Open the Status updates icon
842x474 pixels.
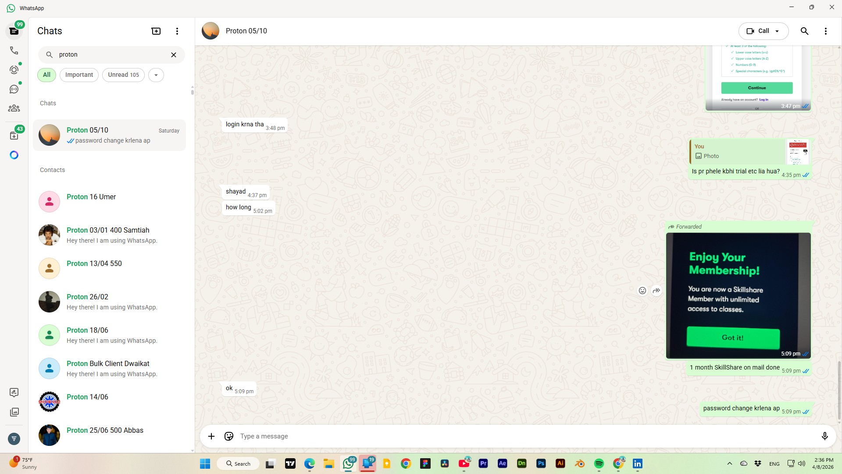pos(14,70)
